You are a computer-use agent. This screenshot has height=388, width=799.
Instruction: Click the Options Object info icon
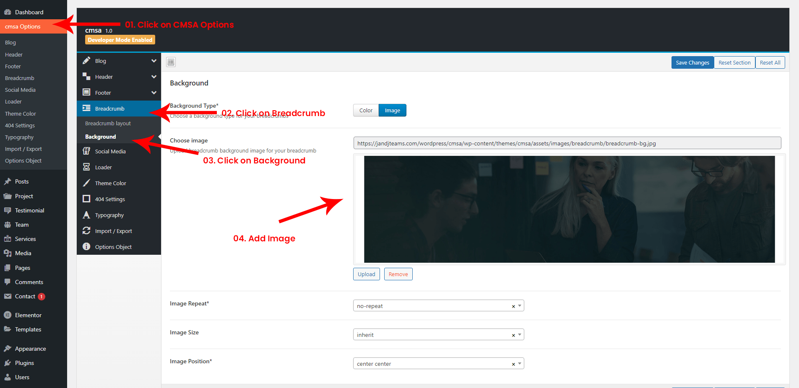point(86,247)
